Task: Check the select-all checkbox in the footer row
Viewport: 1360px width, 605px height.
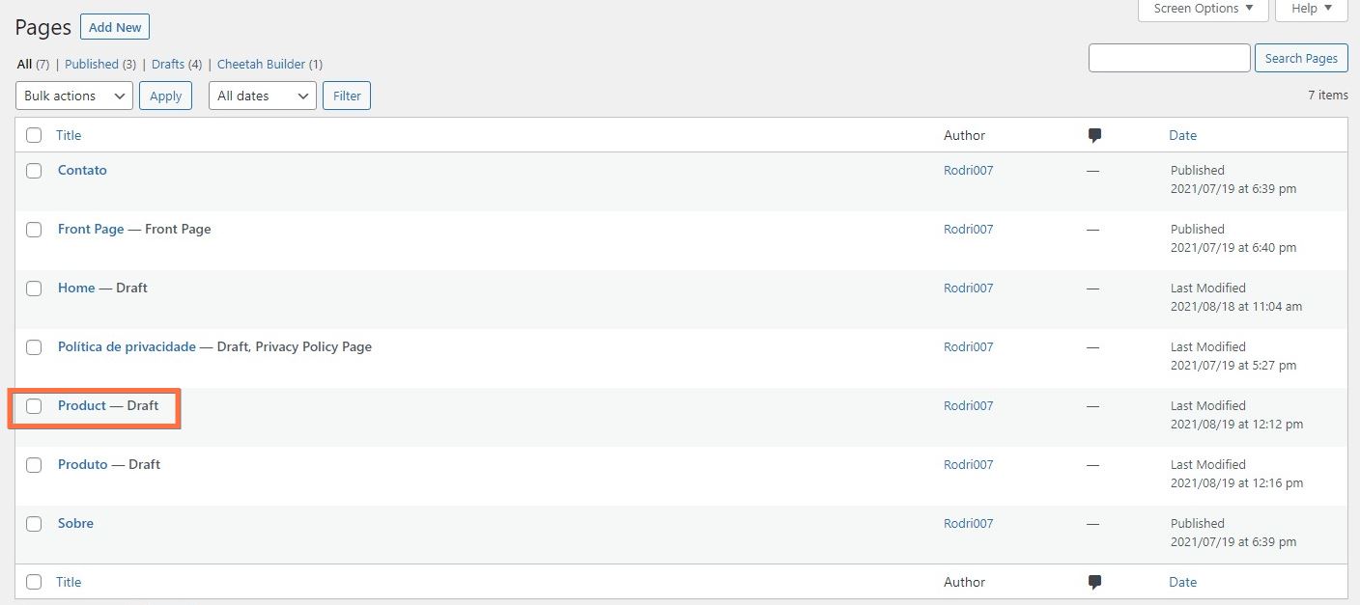Action: coord(34,582)
